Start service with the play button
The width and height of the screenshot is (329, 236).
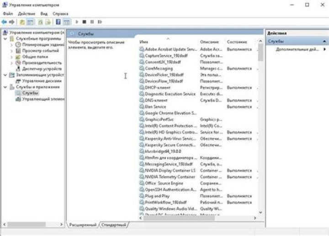[x=77, y=21]
